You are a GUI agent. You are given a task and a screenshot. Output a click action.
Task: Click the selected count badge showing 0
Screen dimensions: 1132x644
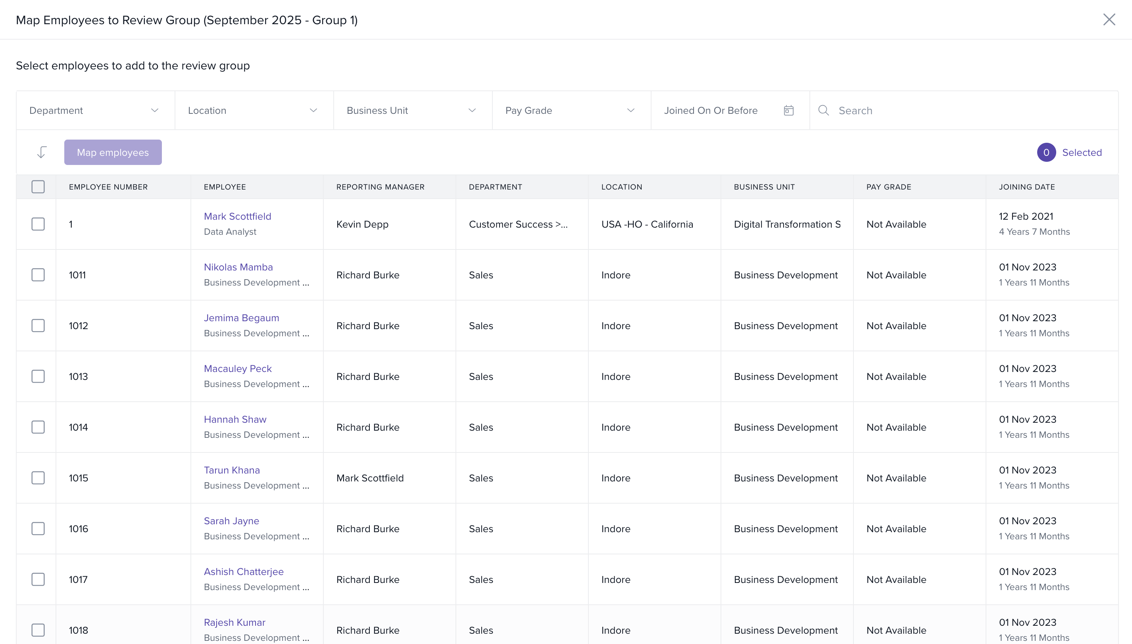point(1046,152)
